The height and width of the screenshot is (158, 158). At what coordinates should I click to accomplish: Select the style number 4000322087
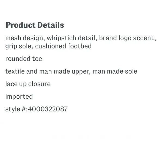48,109
